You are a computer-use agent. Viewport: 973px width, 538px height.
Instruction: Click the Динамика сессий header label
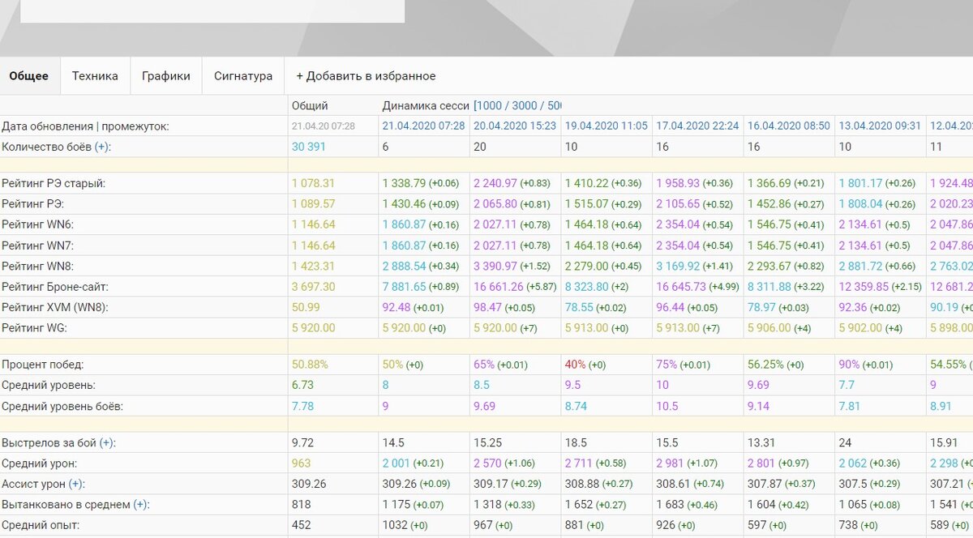coord(426,105)
